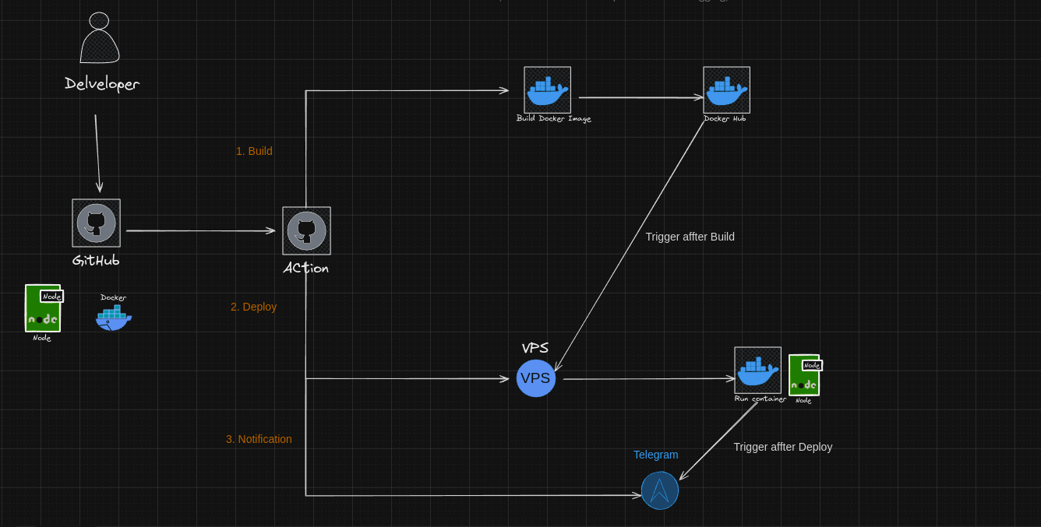The width and height of the screenshot is (1041, 527).
Task: Click the "Trigger affter Build" text
Action: click(x=690, y=237)
